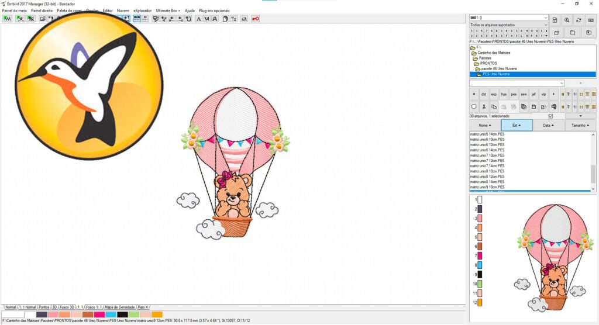The width and height of the screenshot is (599, 325).
Task: Filter files by the exp format button
Action: point(494,94)
